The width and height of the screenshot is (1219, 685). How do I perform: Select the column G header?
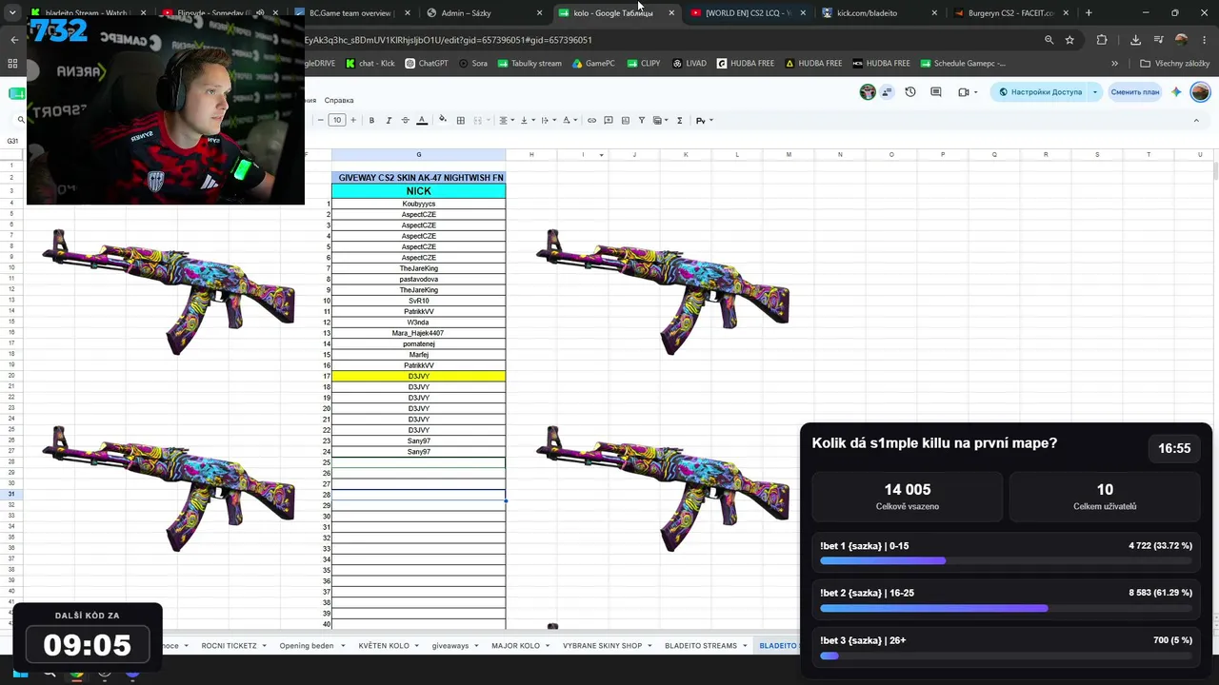[419, 154]
